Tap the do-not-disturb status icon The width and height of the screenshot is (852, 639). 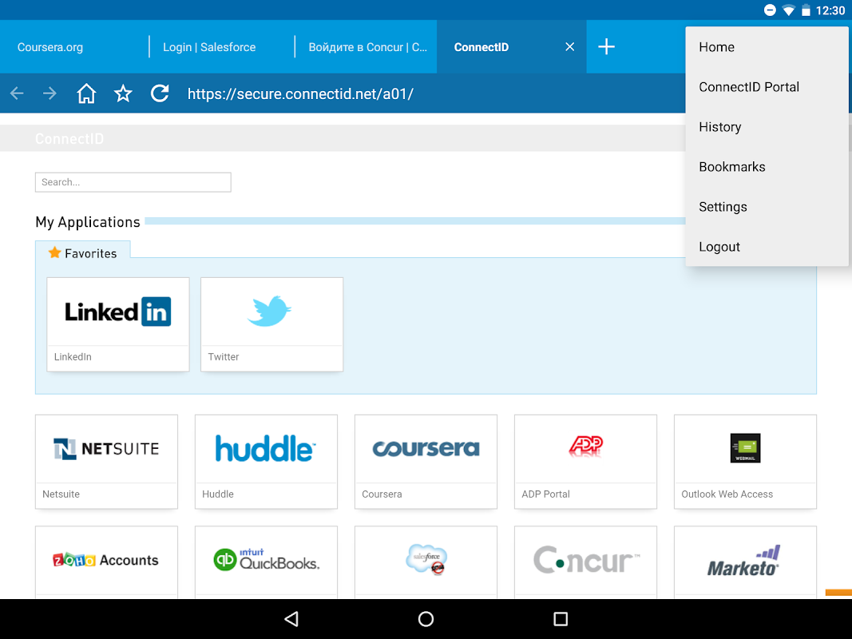point(770,10)
